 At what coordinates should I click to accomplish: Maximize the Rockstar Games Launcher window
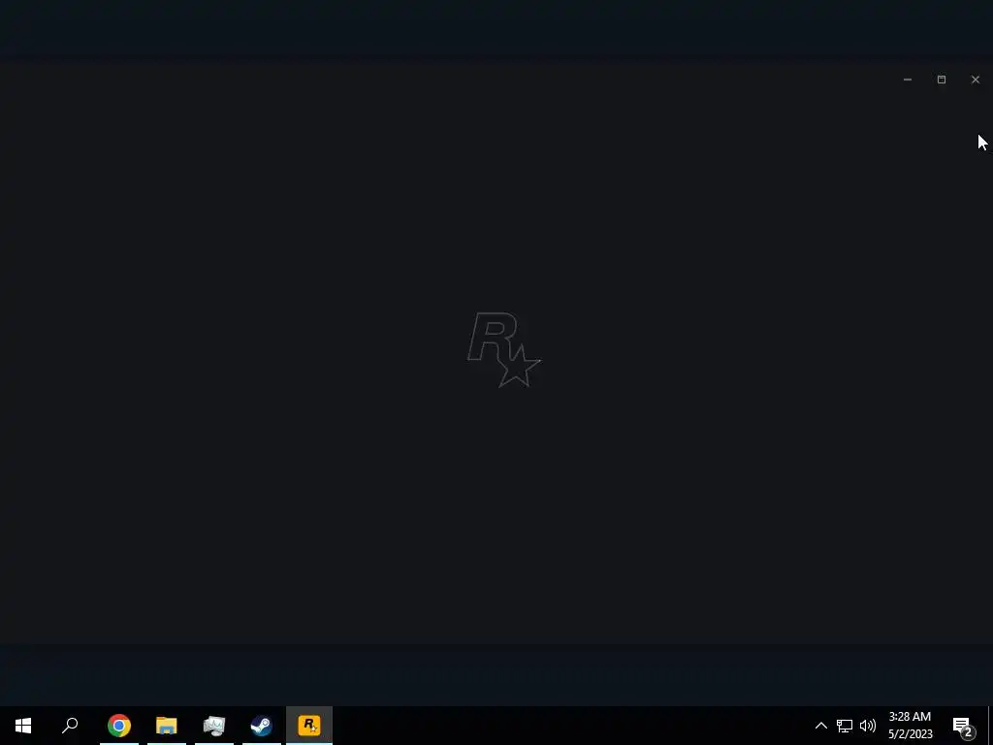pos(942,80)
